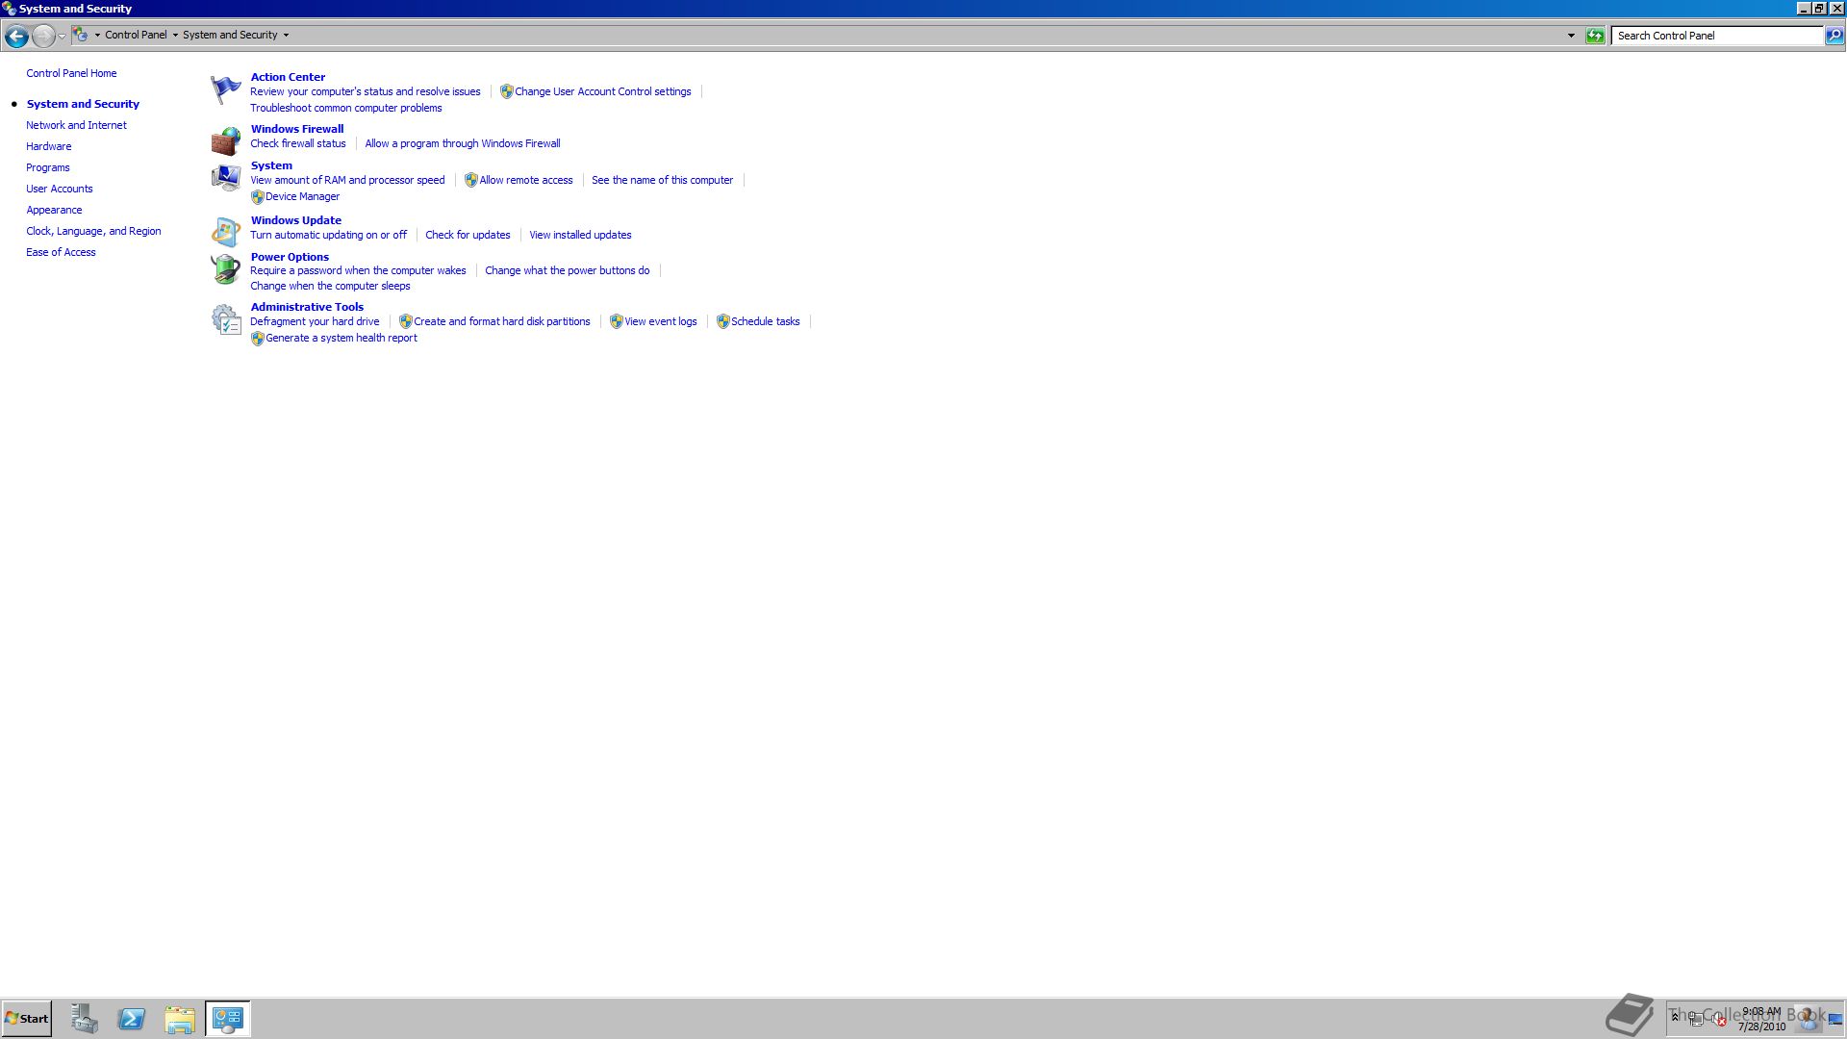
Task: Click the System computer monitor icon
Action: point(226,178)
